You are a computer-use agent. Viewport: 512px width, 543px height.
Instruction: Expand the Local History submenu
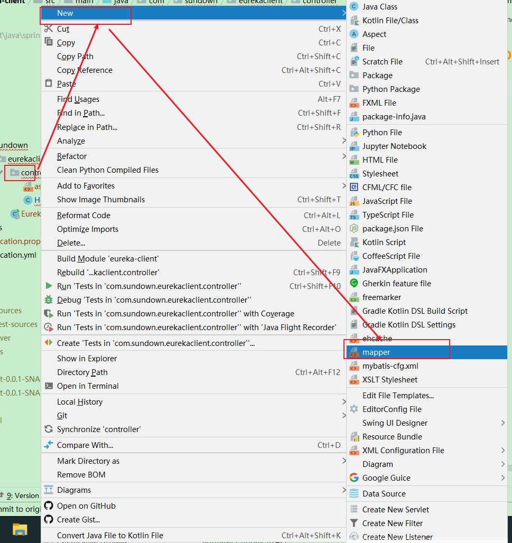click(343, 402)
